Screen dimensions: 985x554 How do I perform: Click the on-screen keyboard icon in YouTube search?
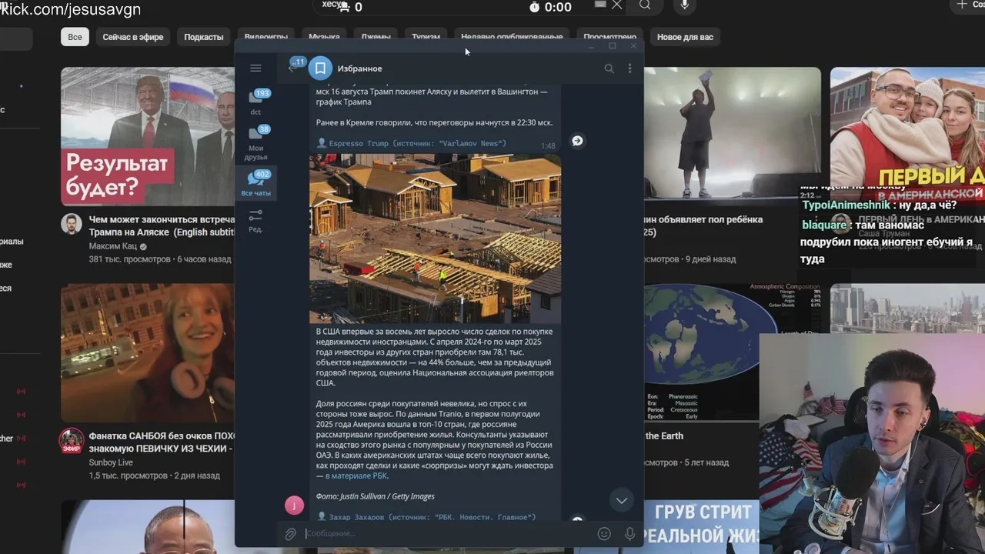click(601, 5)
